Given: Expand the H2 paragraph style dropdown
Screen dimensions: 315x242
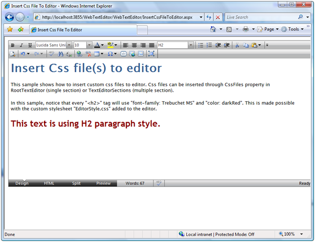Looking at the screenshot, I should [191, 45].
